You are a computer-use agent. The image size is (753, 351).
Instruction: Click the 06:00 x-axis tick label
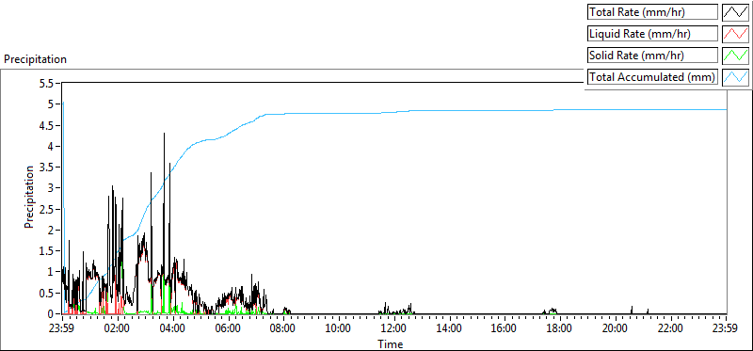tap(229, 329)
